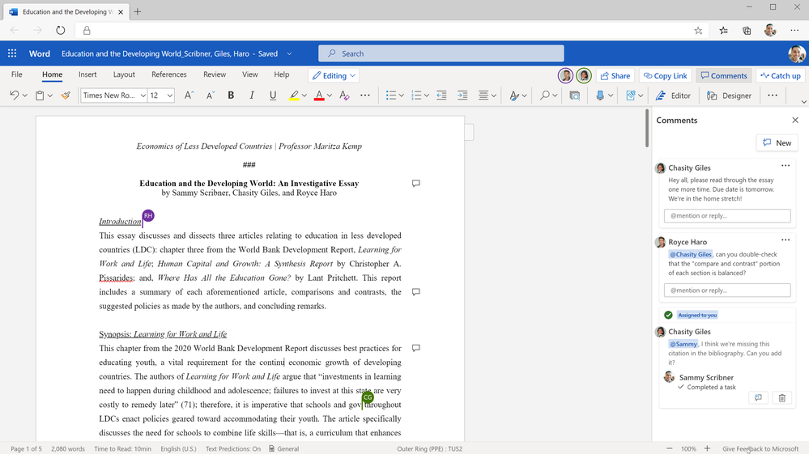Toggle the Assigned to you task checkmark
This screenshot has height=454, width=809.
pos(668,315)
